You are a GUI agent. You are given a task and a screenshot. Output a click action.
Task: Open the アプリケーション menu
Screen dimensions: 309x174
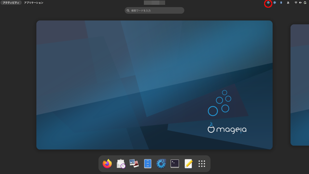(33, 3)
